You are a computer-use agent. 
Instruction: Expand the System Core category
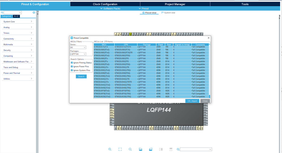[18, 21]
